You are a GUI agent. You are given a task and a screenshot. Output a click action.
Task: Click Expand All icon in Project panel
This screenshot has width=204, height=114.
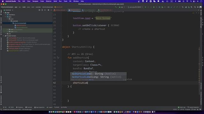point(42,10)
